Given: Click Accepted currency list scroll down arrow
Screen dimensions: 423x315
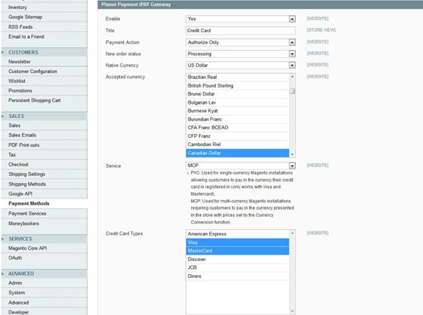Looking at the screenshot, I should coord(292,154).
